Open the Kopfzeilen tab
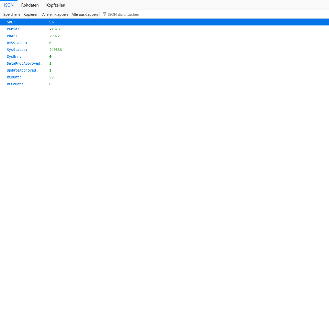Viewport: 329px width, 323px height. 56,5
